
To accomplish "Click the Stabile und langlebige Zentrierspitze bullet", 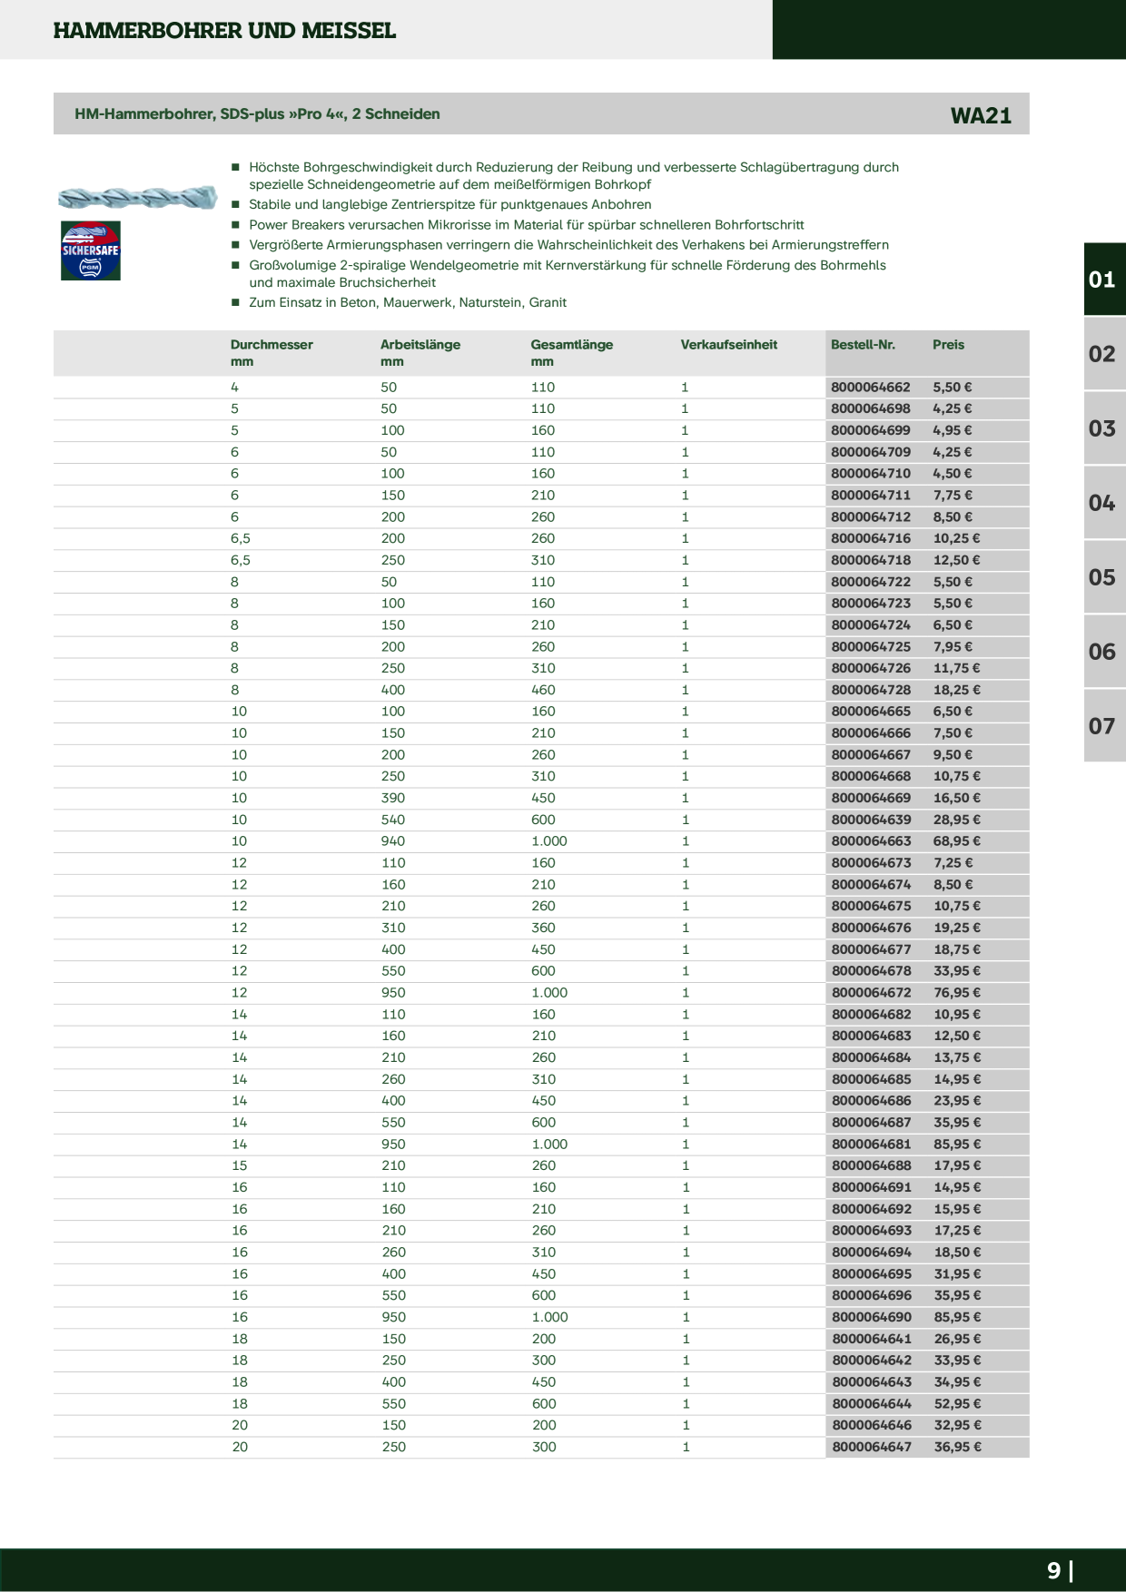I will click(x=450, y=205).
